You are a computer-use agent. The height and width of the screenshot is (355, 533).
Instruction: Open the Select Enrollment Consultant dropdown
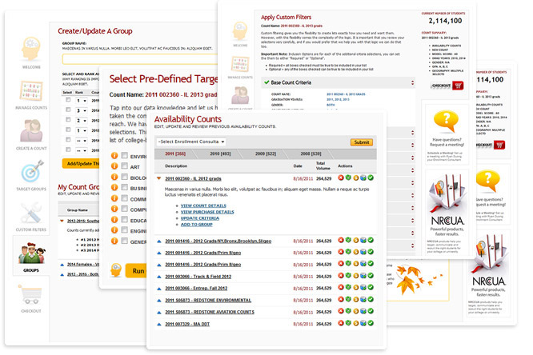191,142
